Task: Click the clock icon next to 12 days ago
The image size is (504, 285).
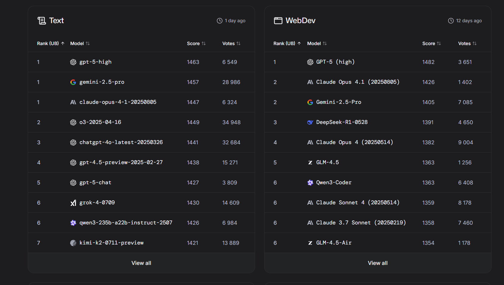Action: point(451,21)
